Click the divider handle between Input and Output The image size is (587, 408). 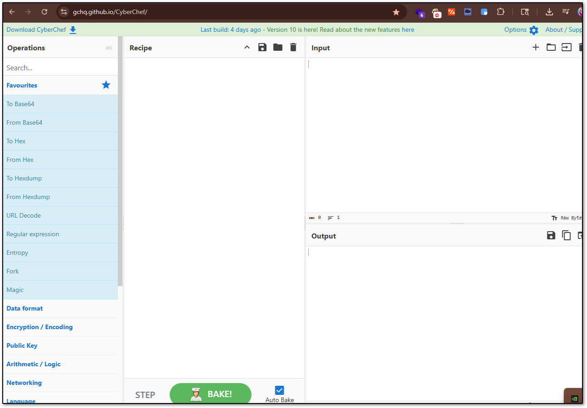pos(456,223)
